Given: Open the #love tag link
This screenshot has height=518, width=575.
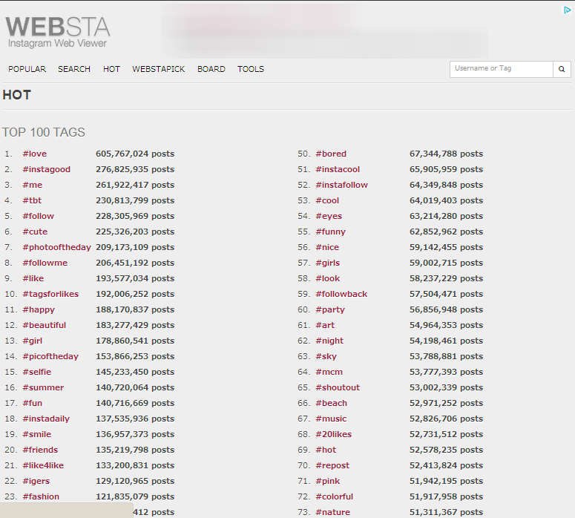Looking at the screenshot, I should [x=34, y=154].
